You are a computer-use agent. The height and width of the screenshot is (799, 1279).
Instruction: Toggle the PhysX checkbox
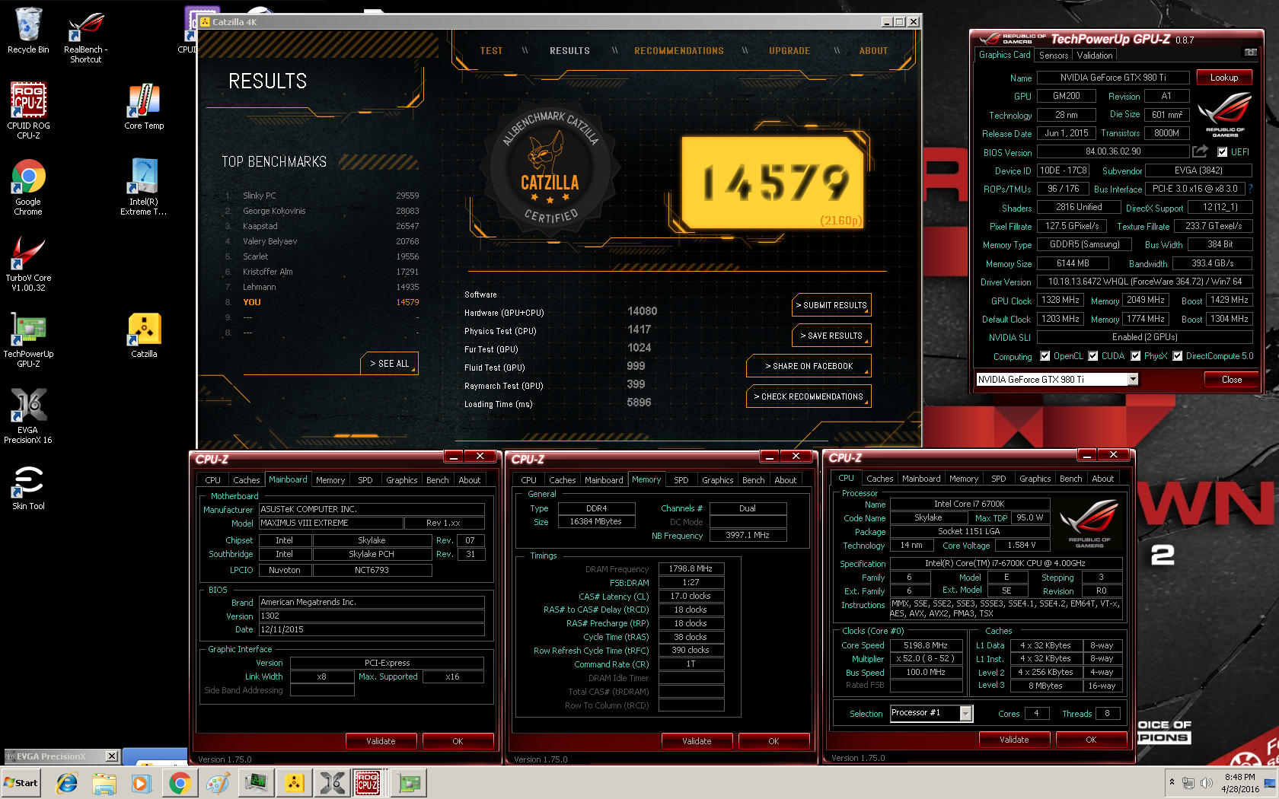[x=1136, y=356]
